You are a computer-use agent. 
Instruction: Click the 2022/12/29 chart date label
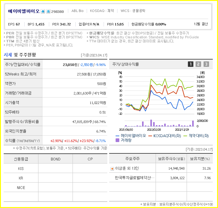(x=182, y=129)
